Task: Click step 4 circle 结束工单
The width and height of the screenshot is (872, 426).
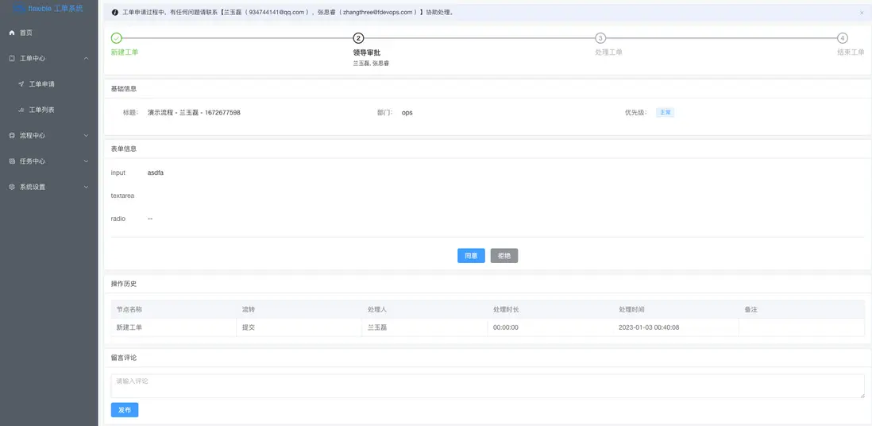Action: [843, 38]
